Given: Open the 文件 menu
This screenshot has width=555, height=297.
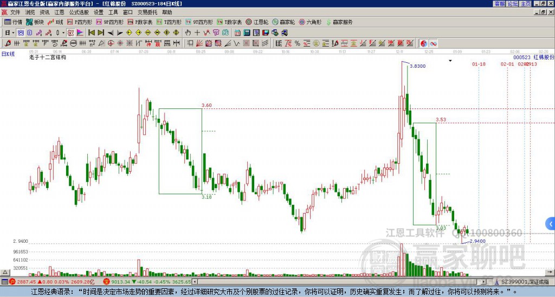Looking at the screenshot, I should point(15,12).
